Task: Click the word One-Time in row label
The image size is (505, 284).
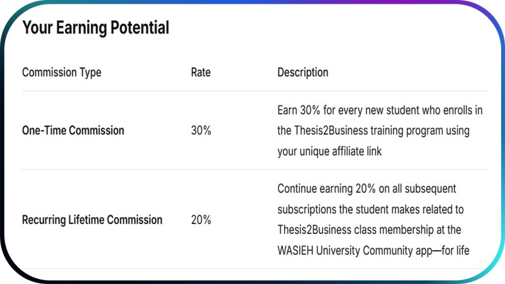Action: click(44, 131)
